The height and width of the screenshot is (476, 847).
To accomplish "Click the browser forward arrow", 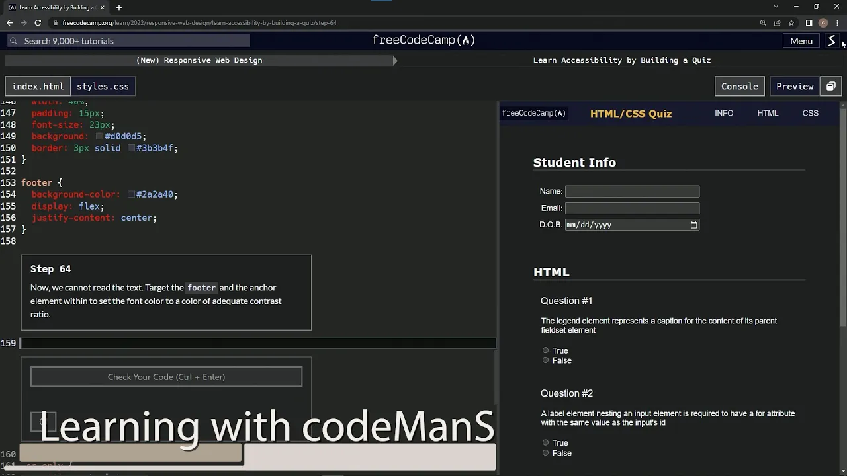I will [x=24, y=22].
